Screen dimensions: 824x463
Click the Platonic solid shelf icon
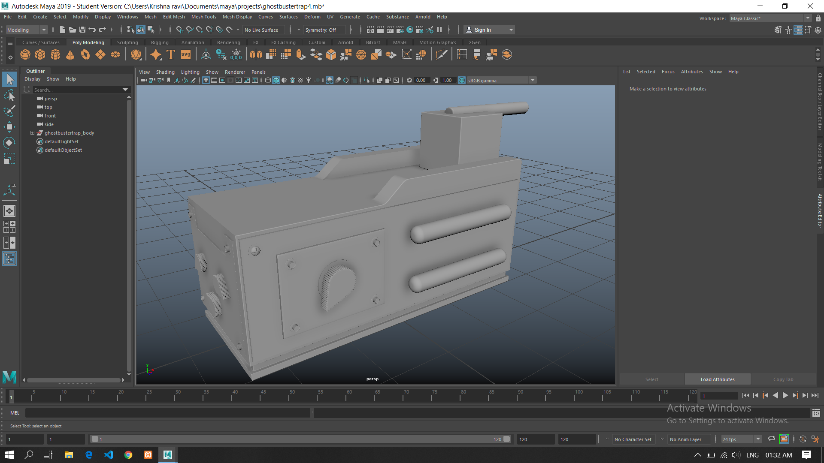(x=136, y=55)
